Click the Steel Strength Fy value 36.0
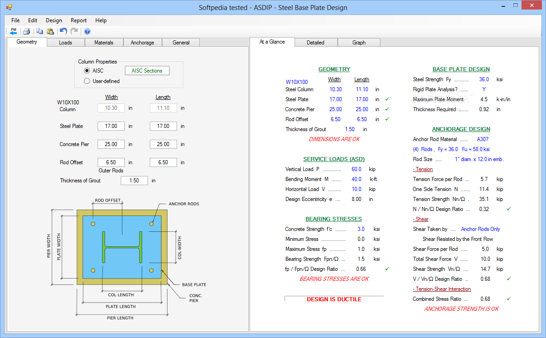 click(x=484, y=79)
